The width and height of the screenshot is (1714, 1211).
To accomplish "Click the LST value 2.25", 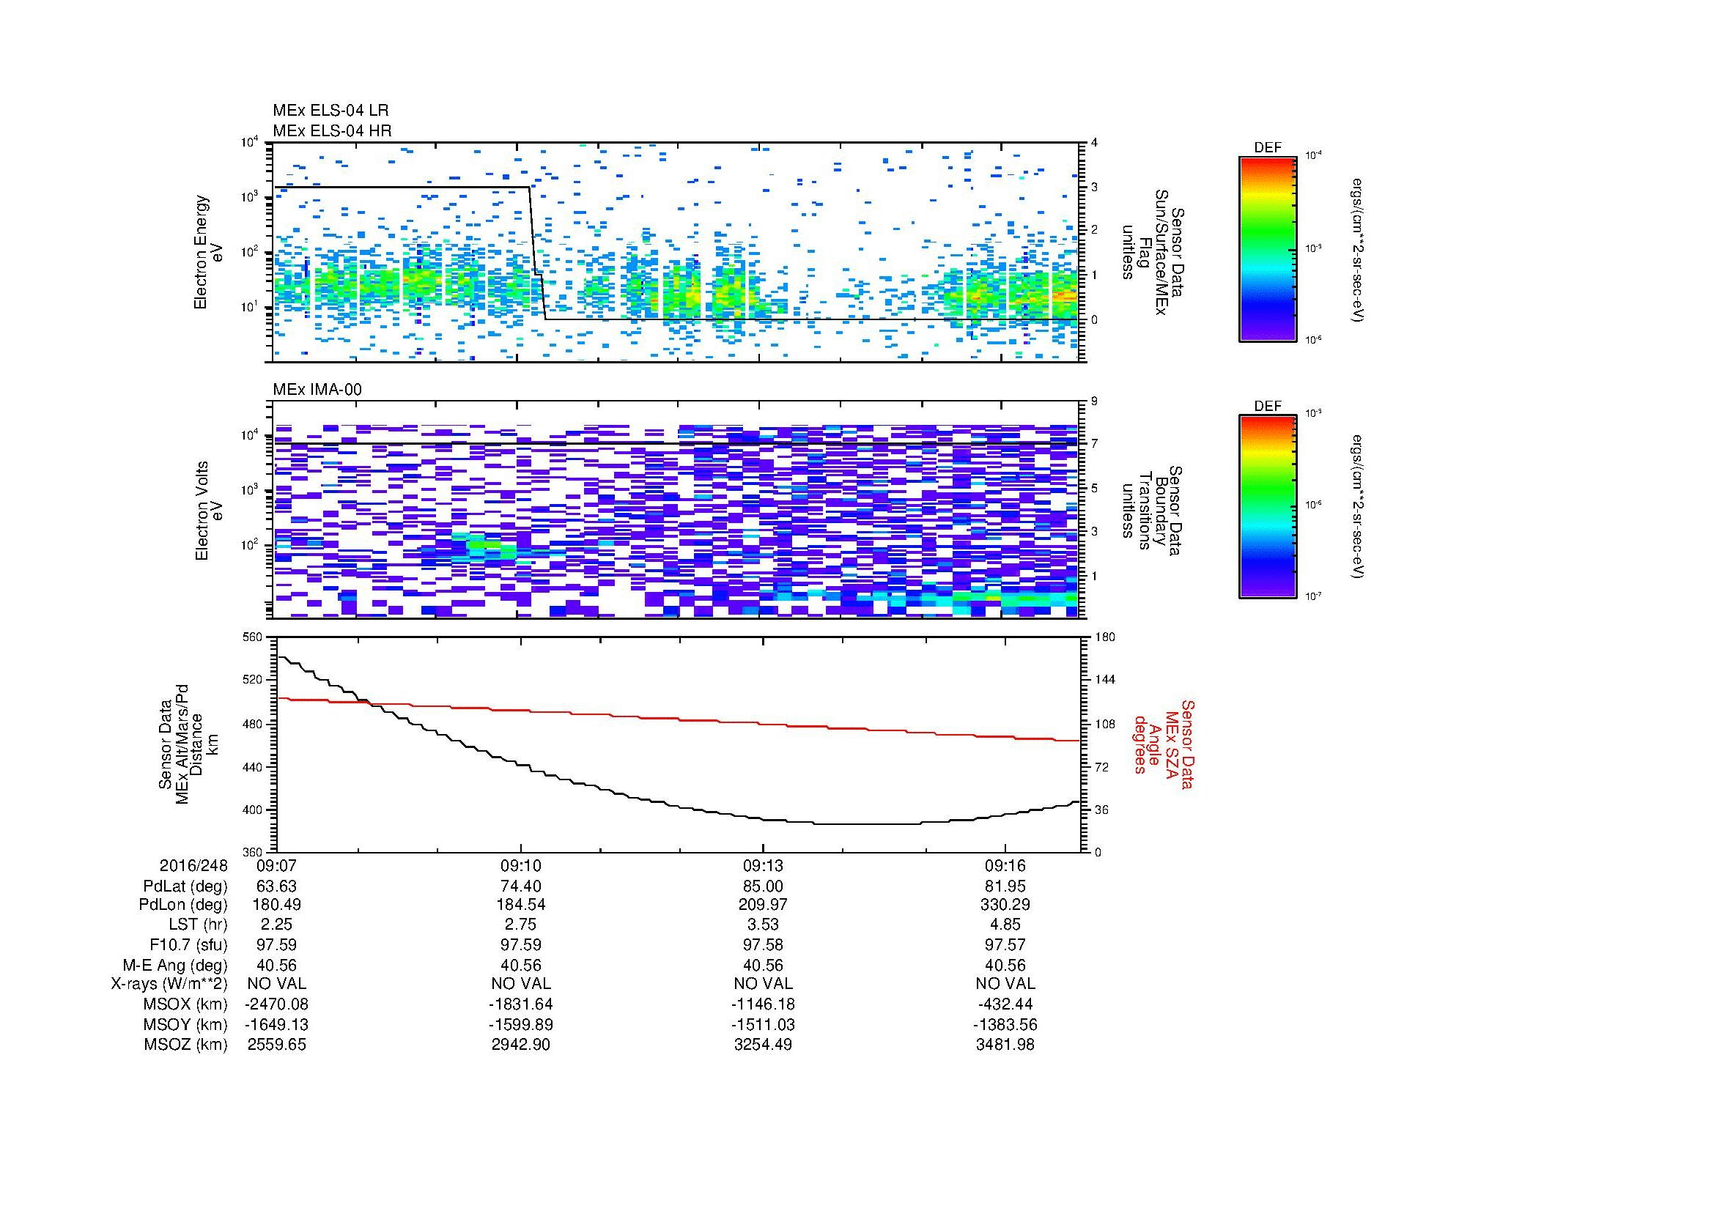I will 277,925.
